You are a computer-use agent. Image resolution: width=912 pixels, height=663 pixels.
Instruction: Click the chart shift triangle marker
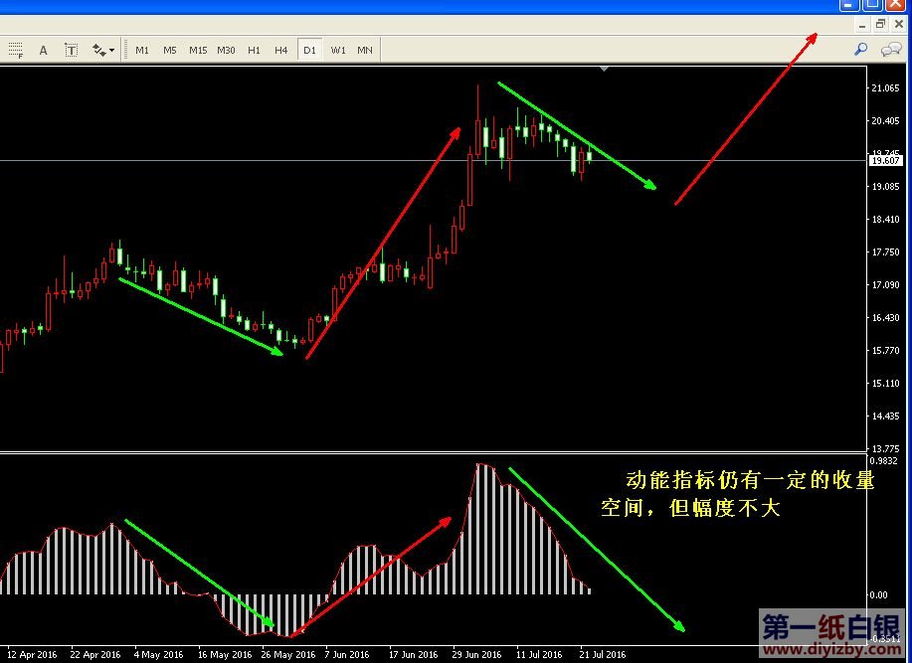(605, 69)
